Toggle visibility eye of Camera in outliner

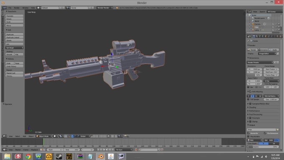[273, 24]
